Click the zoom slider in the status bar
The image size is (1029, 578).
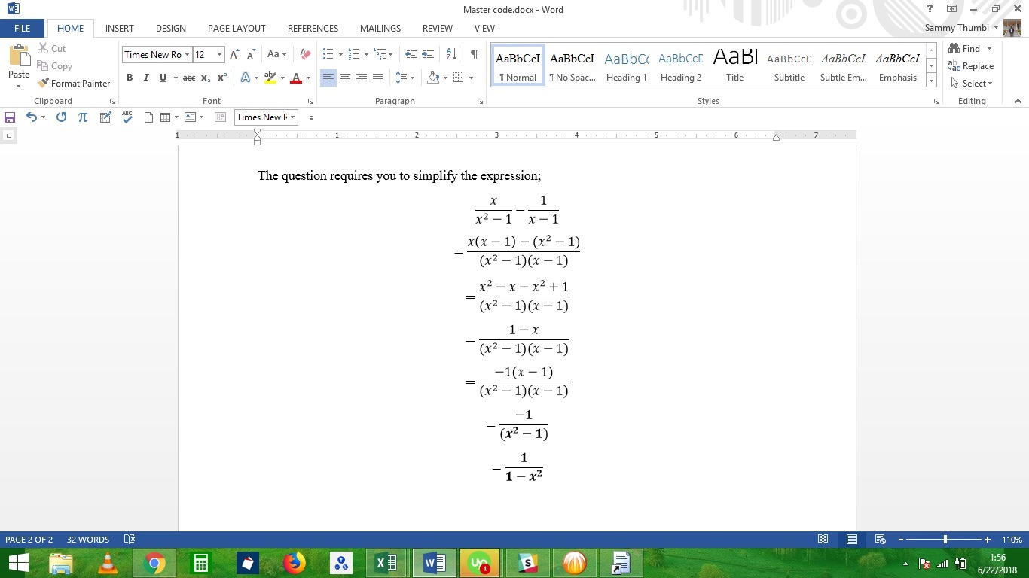click(x=945, y=540)
